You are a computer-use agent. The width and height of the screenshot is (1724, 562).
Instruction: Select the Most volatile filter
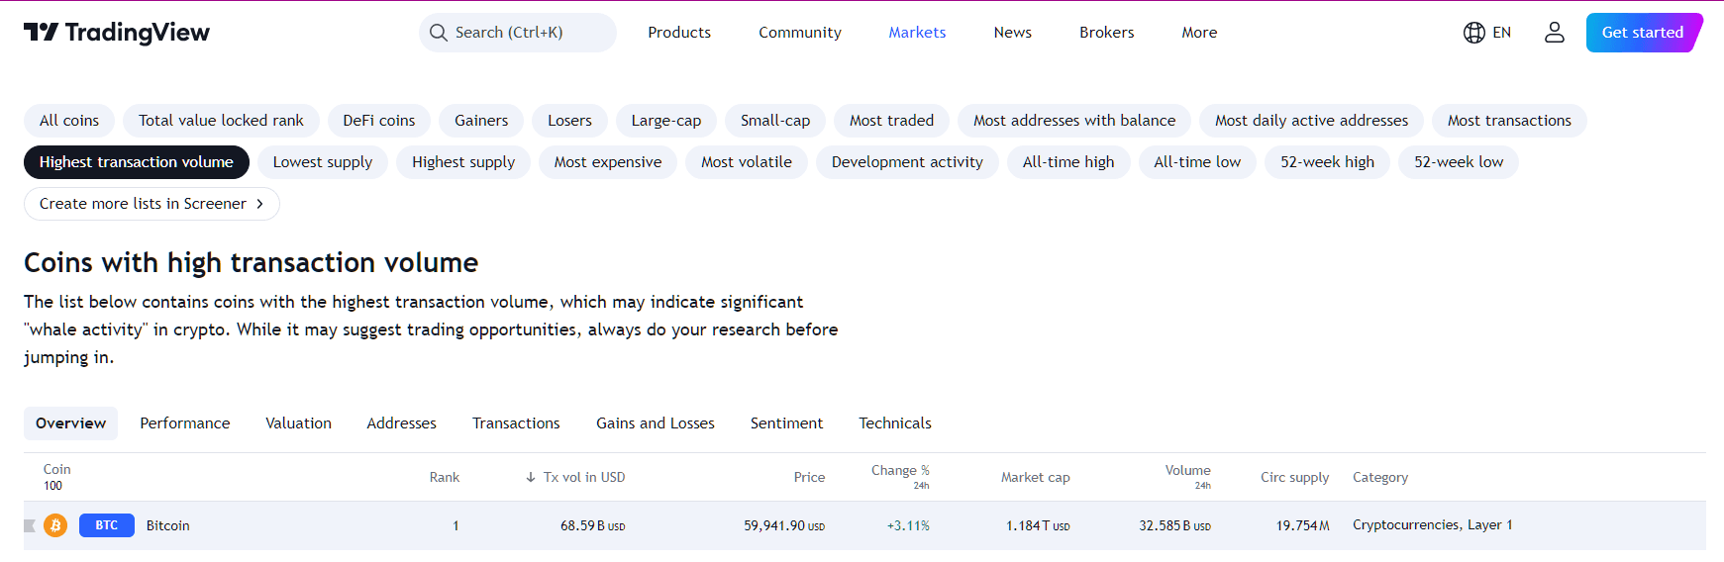[747, 162]
